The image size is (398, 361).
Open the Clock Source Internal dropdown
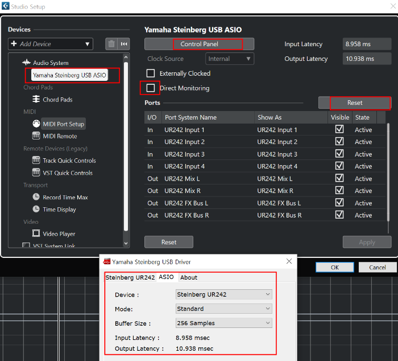pyautogui.click(x=230, y=59)
